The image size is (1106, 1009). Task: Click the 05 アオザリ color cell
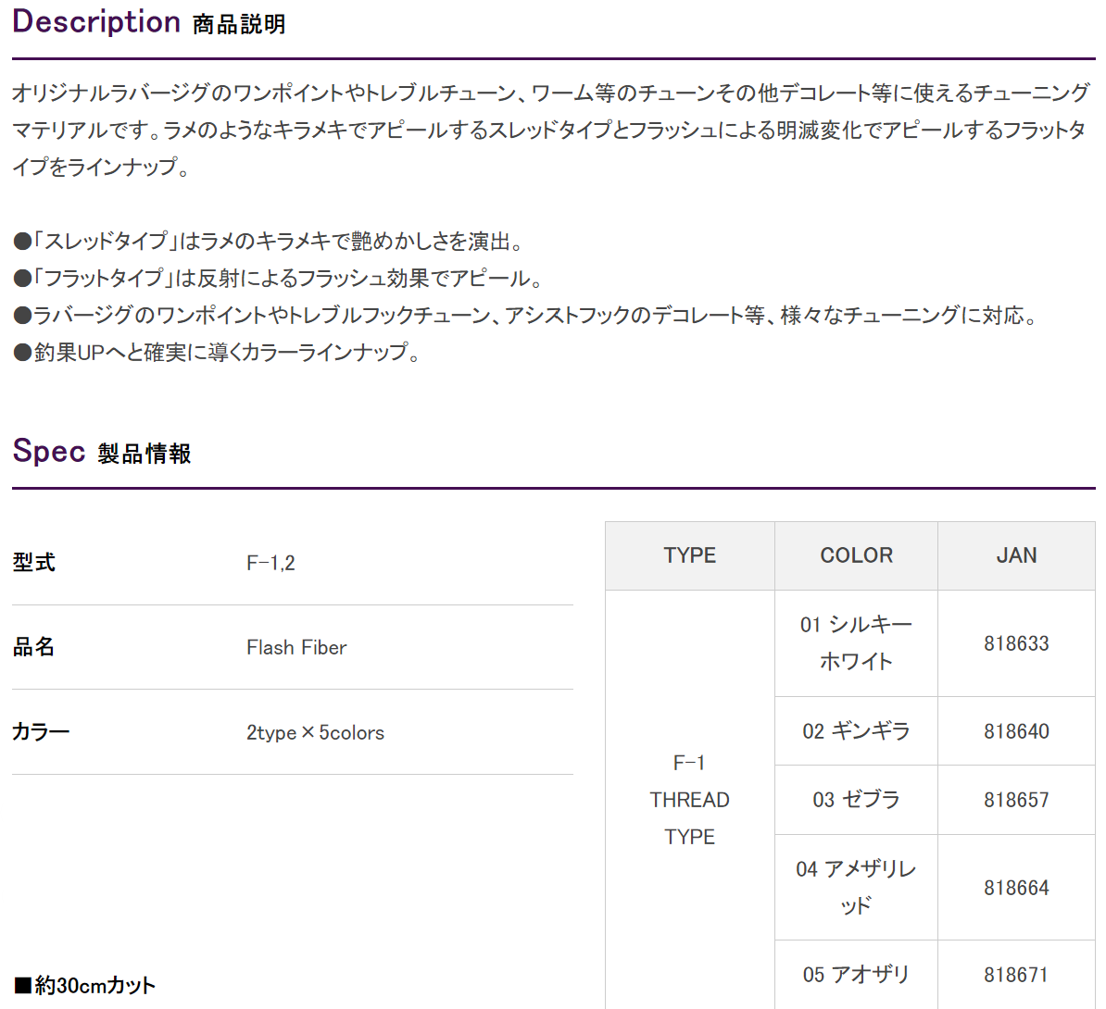pyautogui.click(x=856, y=975)
